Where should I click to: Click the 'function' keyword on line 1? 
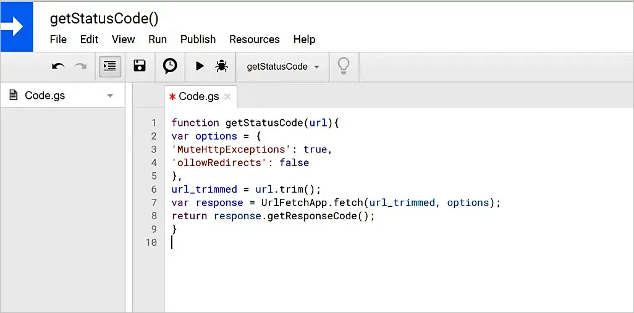pos(195,123)
